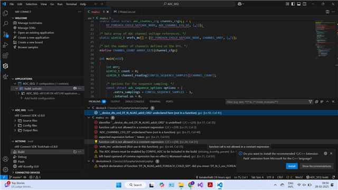Open notifications bell in status bar
This screenshot has height=190, width=338.
[x=333, y=177]
